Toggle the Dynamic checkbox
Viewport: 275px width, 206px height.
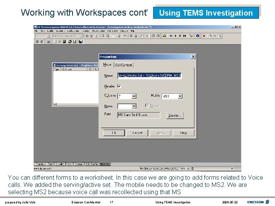pyautogui.click(x=147, y=106)
